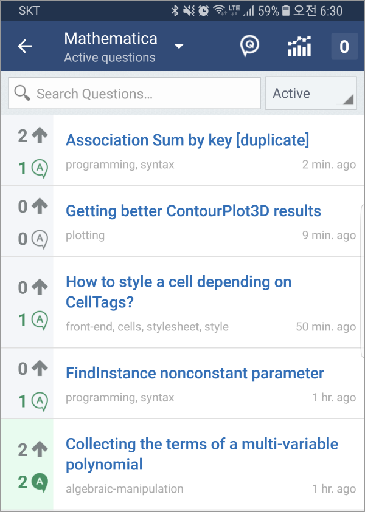
Task: Open FindInstance nonconstant parameter question
Action: 195,373
